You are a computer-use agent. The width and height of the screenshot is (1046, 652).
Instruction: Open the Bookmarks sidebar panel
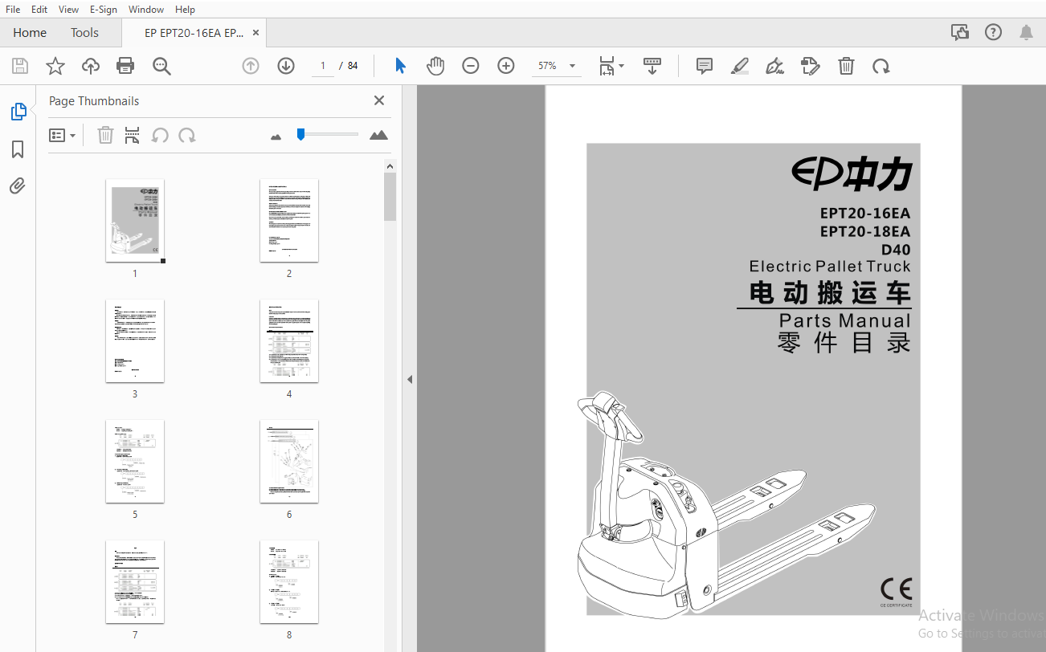coord(18,149)
